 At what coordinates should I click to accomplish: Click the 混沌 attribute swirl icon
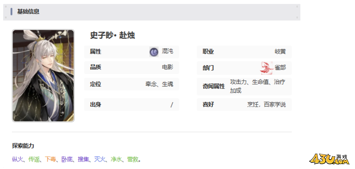tap(154, 52)
